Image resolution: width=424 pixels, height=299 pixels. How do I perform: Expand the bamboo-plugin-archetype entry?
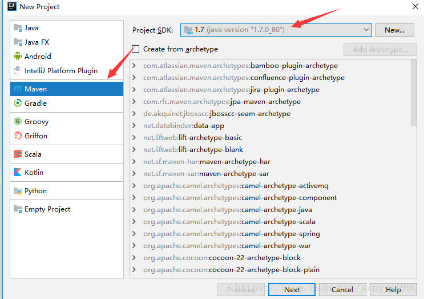(134, 66)
